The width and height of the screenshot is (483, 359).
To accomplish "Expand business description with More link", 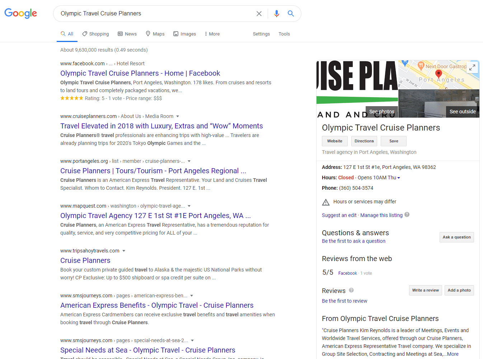I will point(453,354).
